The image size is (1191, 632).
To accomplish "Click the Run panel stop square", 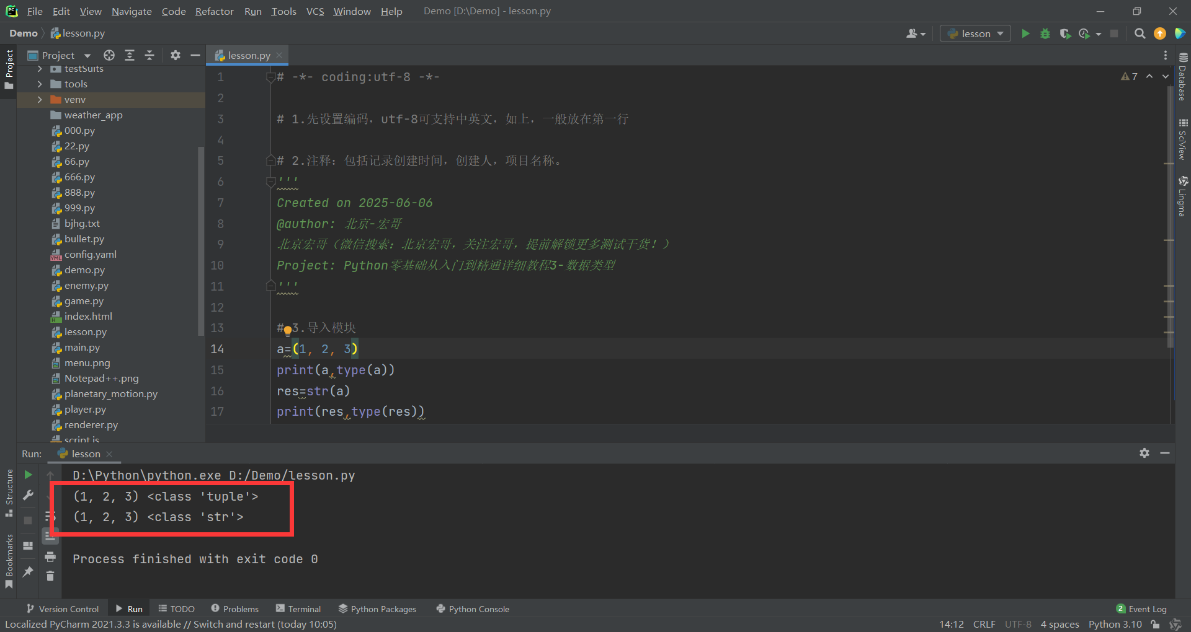I will [28, 520].
